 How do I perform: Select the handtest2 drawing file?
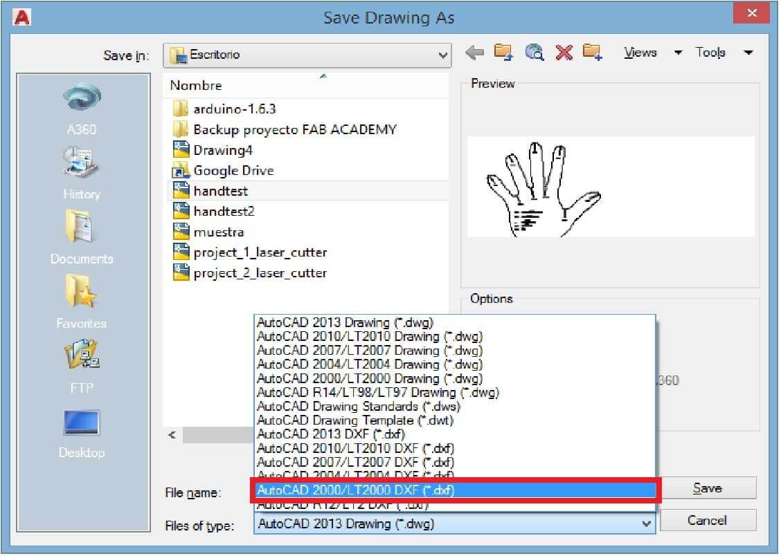213,212
